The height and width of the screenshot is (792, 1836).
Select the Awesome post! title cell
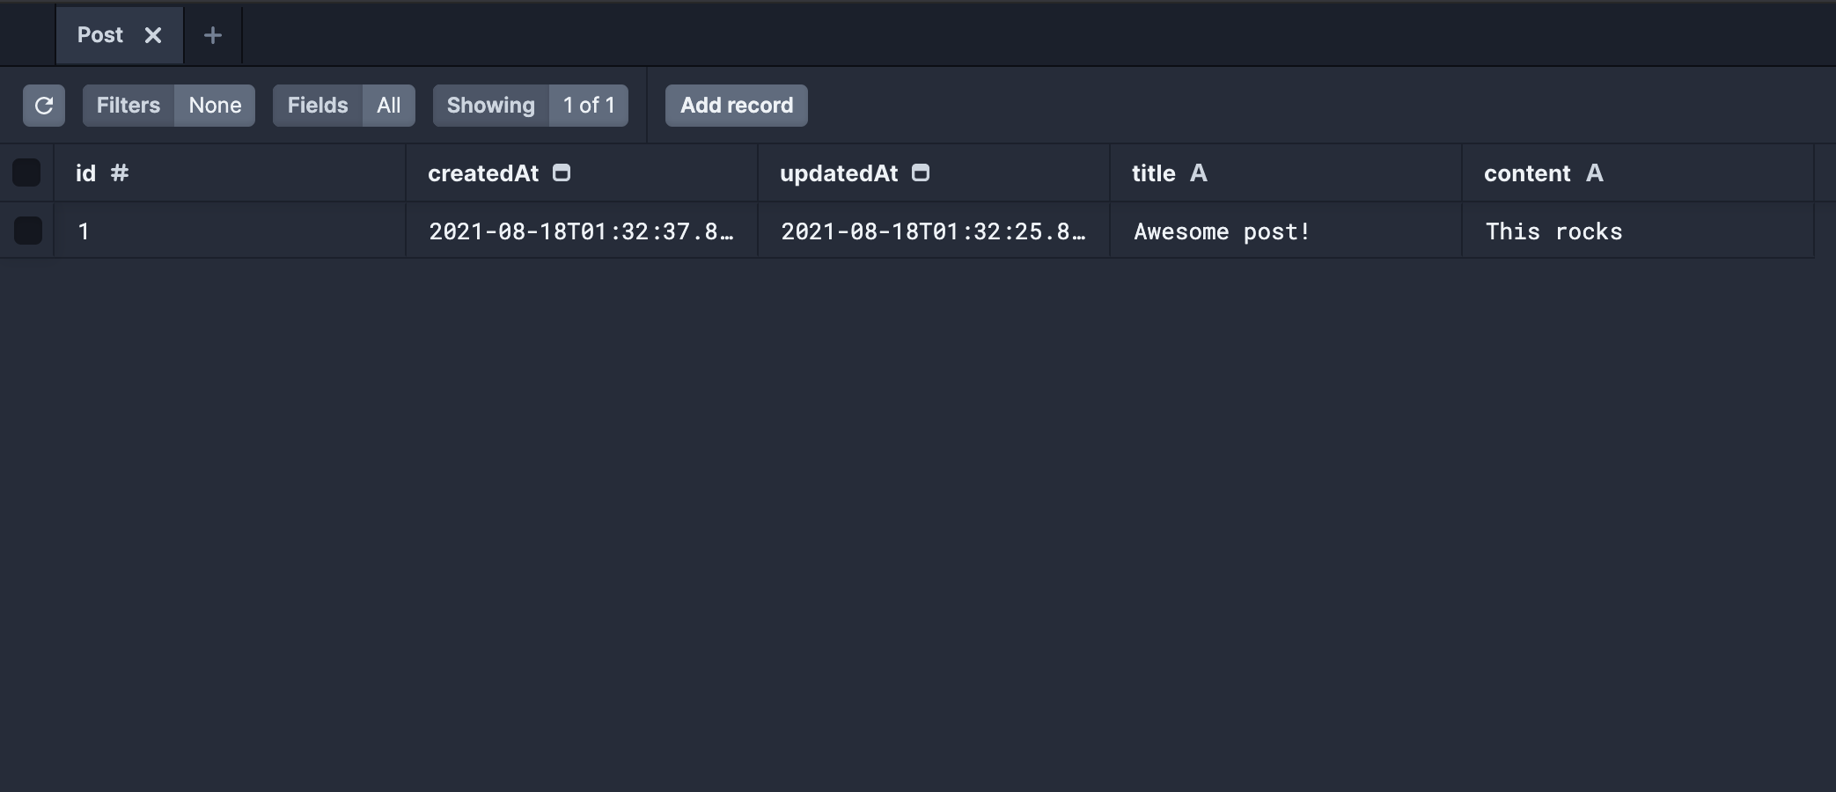(1222, 231)
